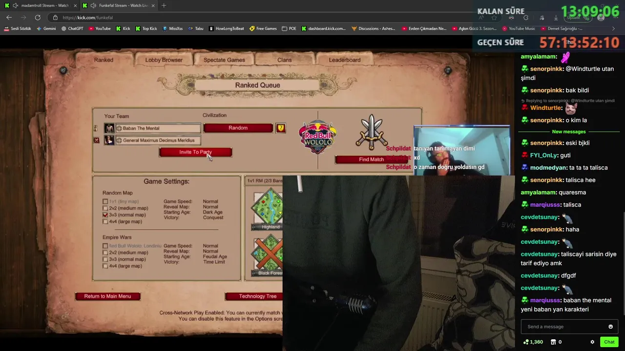
Task: Open the YouTube bookmark
Action: (100, 29)
